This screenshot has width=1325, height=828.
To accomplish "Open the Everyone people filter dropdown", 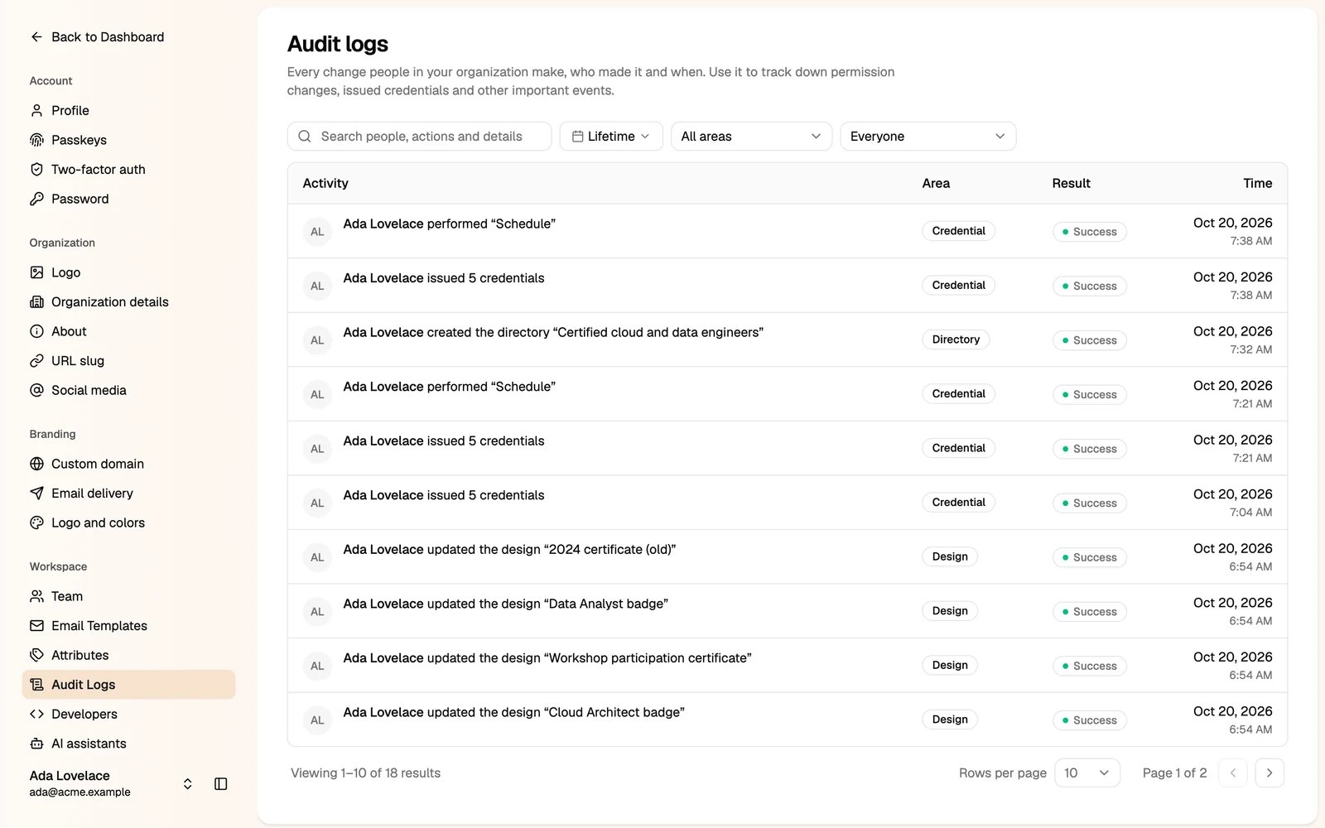I will pos(927,137).
